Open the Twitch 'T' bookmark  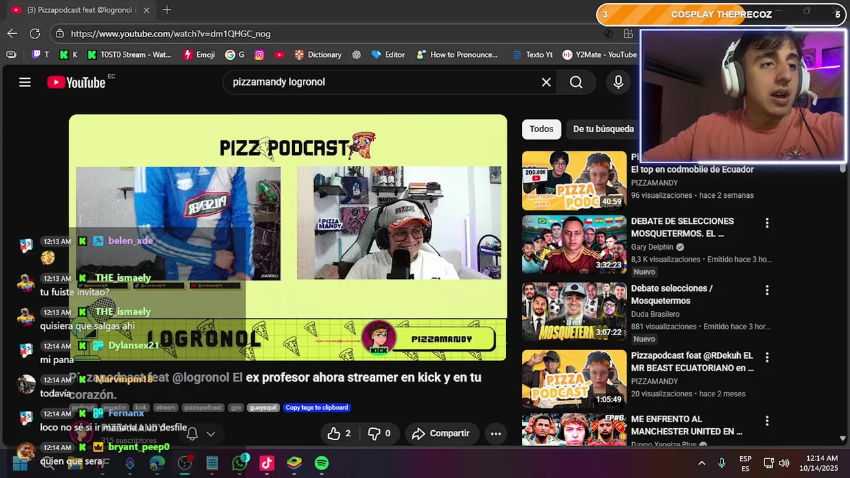tap(40, 54)
